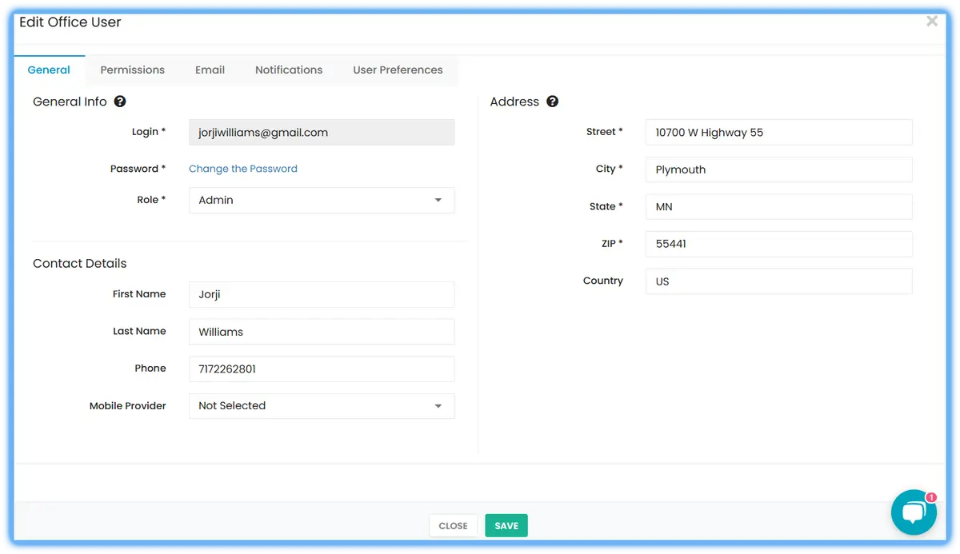Expand the Role dropdown showing Admin
960x554 pixels.
click(322, 200)
